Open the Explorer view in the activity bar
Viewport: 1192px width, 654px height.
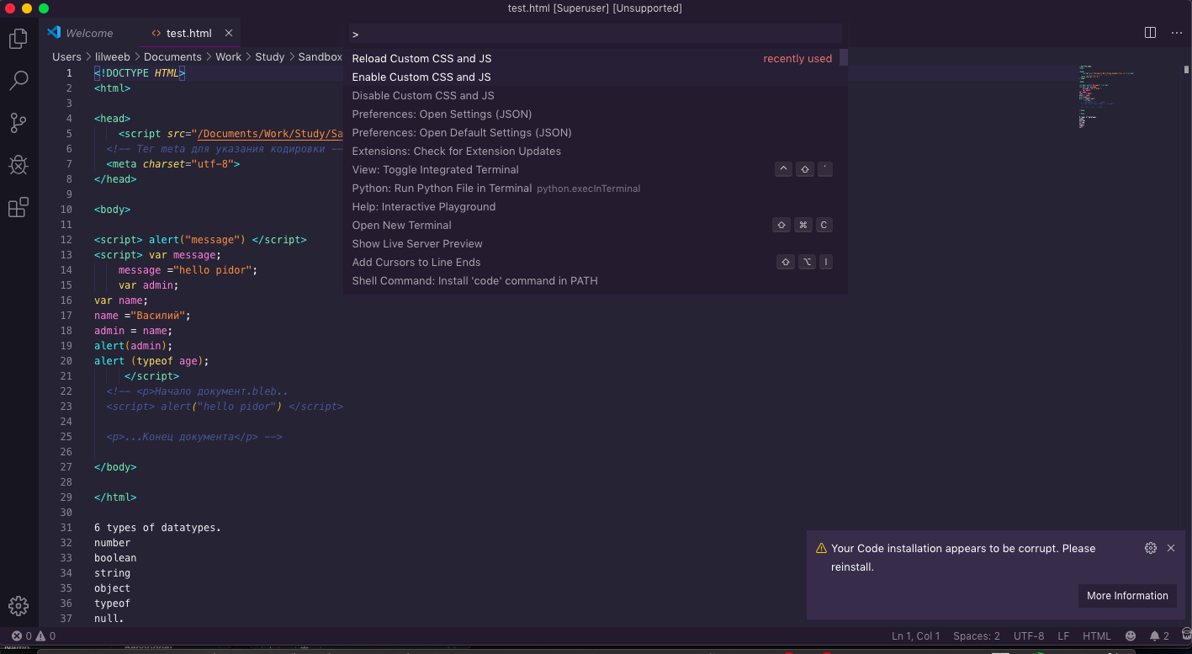[19, 38]
